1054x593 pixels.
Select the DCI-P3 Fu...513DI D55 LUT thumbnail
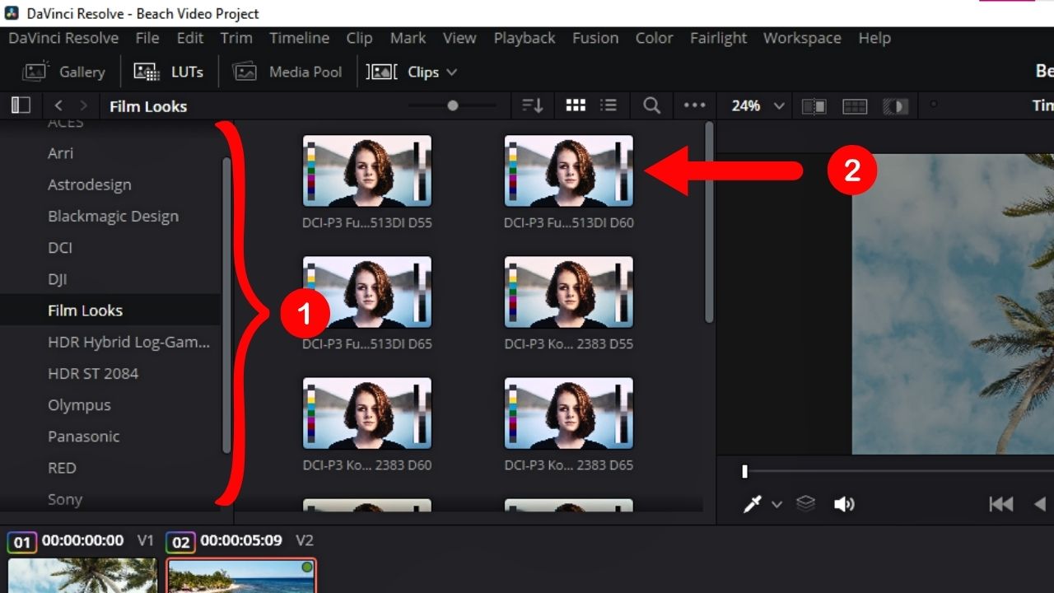[x=367, y=170]
